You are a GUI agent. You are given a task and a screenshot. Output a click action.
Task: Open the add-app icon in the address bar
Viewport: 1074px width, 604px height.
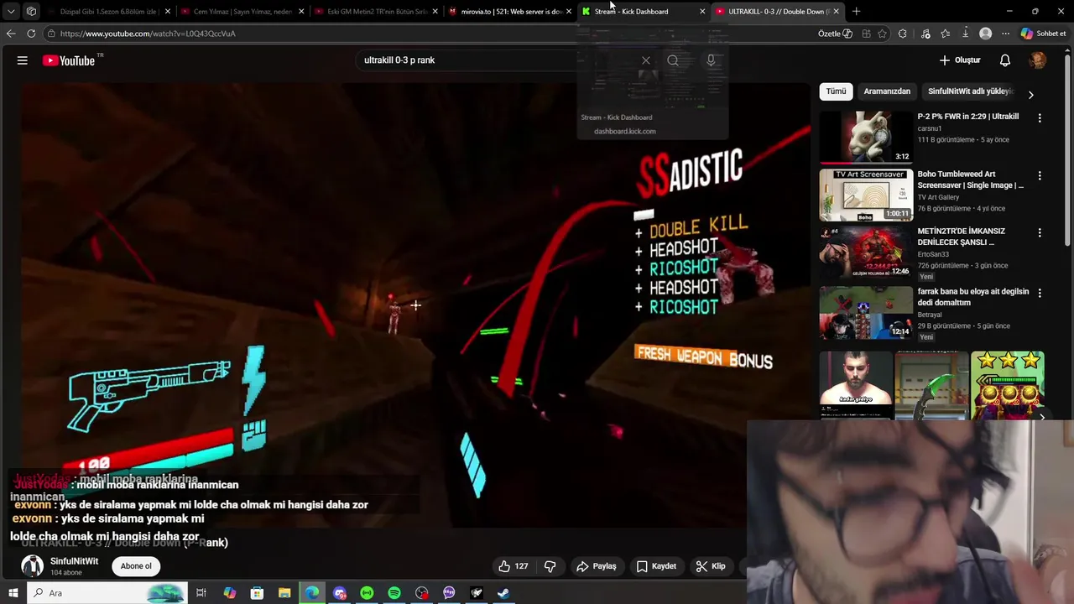click(866, 34)
